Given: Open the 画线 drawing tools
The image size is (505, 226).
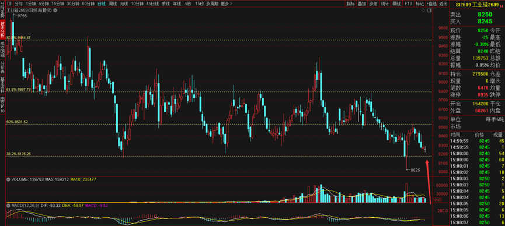Looking at the screenshot, I should point(396,3).
